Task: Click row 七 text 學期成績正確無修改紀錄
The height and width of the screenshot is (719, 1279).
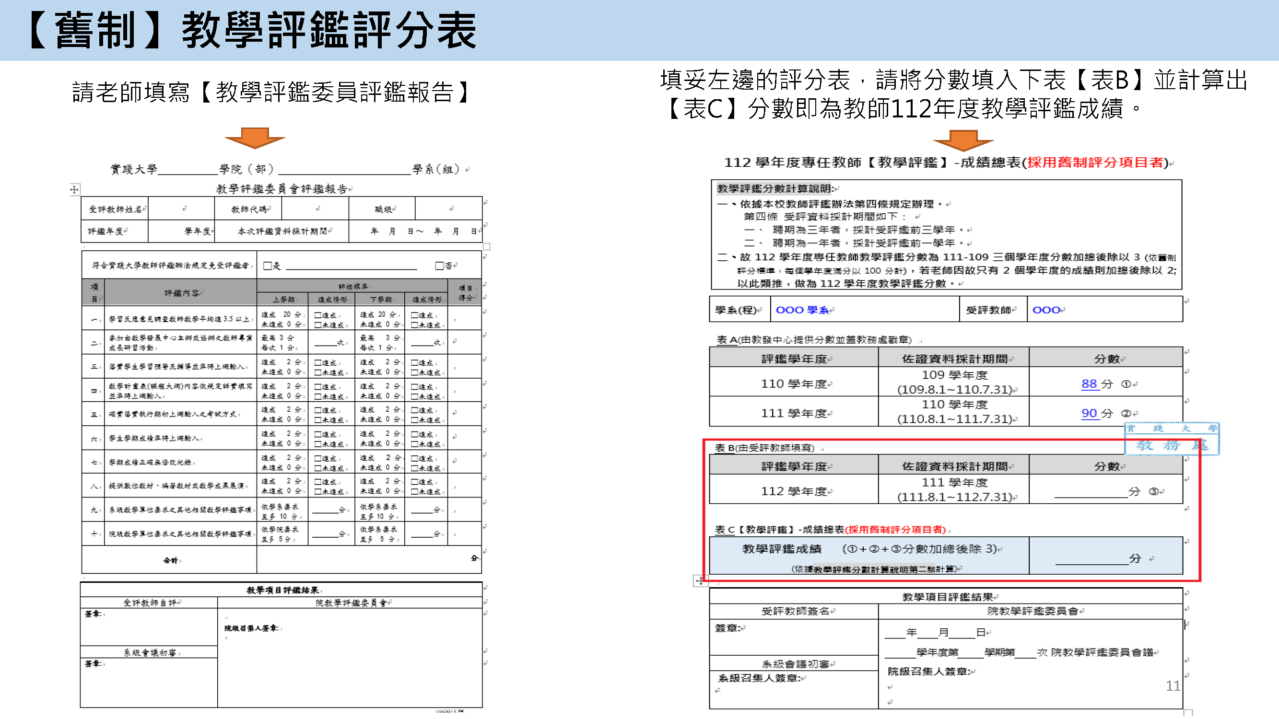Action: (x=150, y=463)
